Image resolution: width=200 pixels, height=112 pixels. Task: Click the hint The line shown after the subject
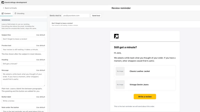click(x=21, y=54)
